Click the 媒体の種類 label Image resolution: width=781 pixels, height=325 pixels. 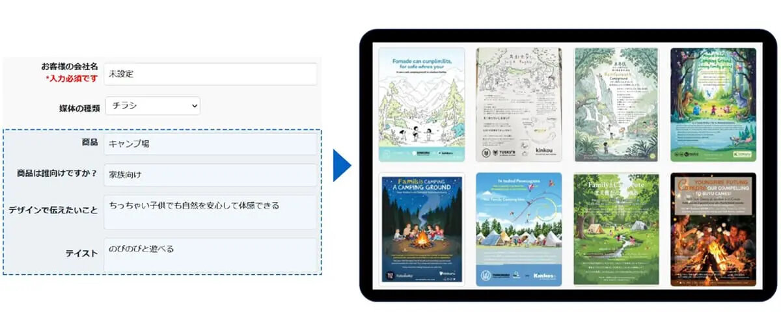point(79,108)
